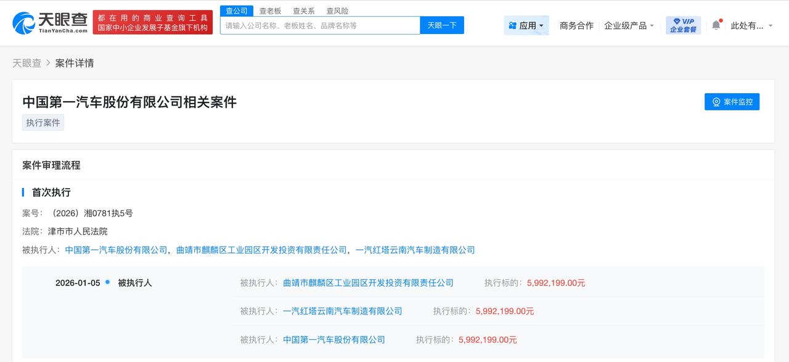Click the 应用 apps grid icon
789x362 pixels.
512,25
